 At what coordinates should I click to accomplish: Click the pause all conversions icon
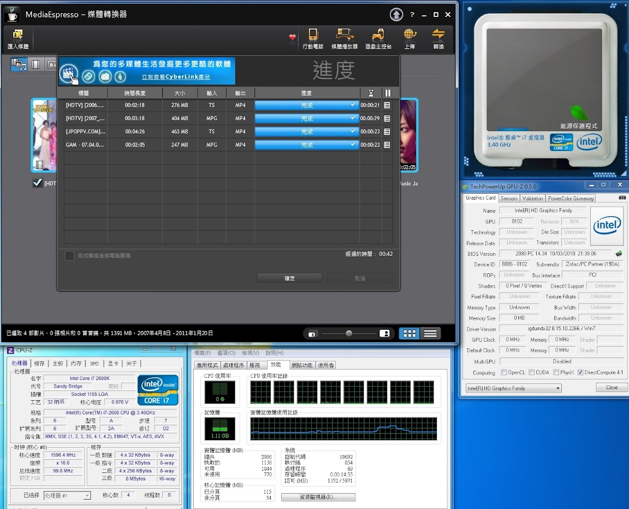click(x=388, y=93)
